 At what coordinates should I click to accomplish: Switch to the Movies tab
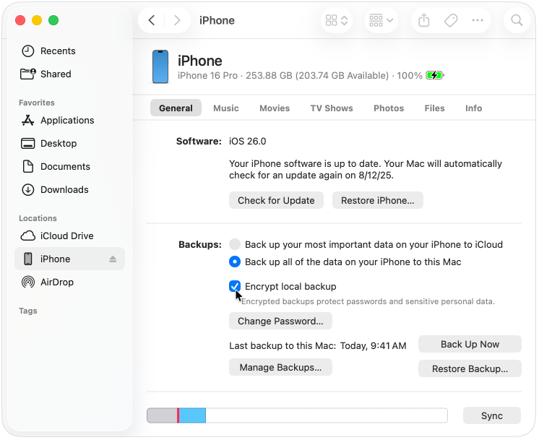click(x=275, y=108)
